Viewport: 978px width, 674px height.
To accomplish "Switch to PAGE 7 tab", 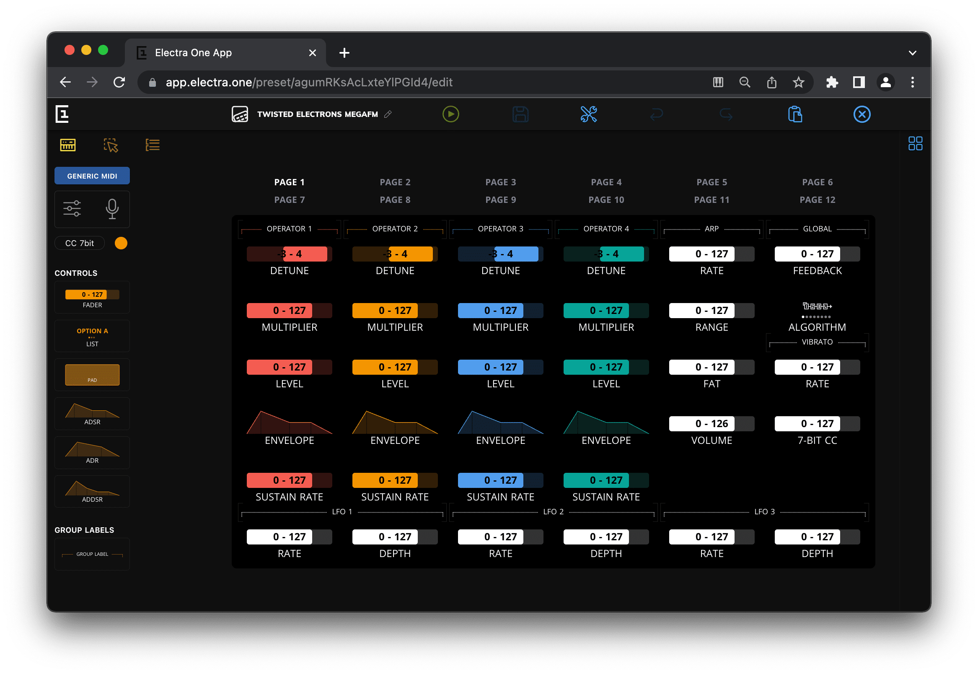I will (289, 200).
